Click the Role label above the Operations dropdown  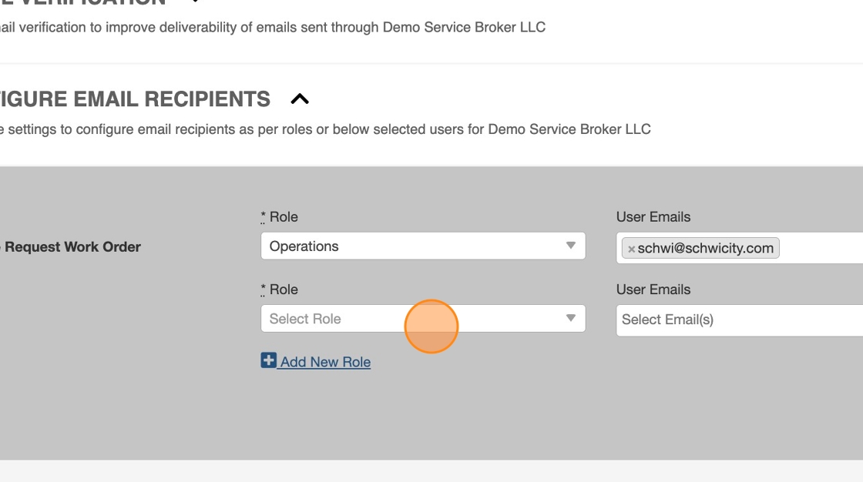pyautogui.click(x=283, y=217)
